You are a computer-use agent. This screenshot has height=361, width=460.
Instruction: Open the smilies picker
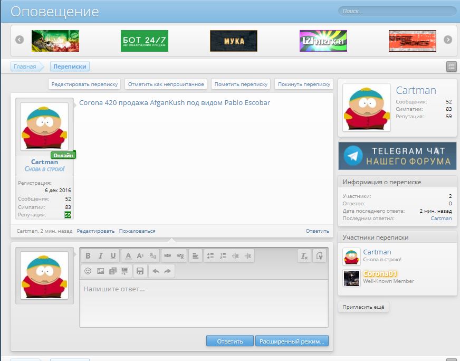pyautogui.click(x=88, y=271)
